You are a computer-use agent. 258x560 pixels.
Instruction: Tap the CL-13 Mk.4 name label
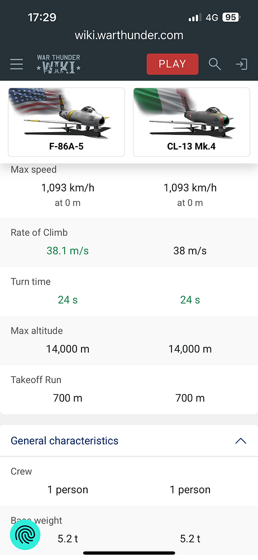[x=192, y=146]
